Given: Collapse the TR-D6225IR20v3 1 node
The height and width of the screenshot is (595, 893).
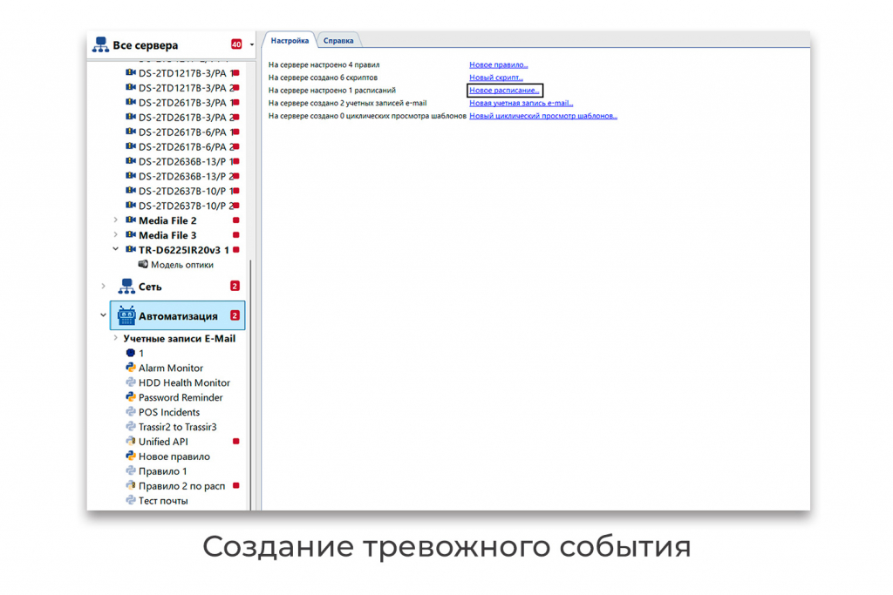Looking at the screenshot, I should [116, 250].
